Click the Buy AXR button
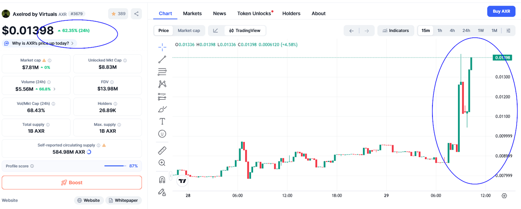 pyautogui.click(x=501, y=11)
